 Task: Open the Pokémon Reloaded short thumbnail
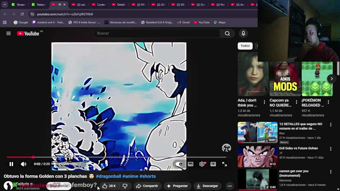[317, 79]
